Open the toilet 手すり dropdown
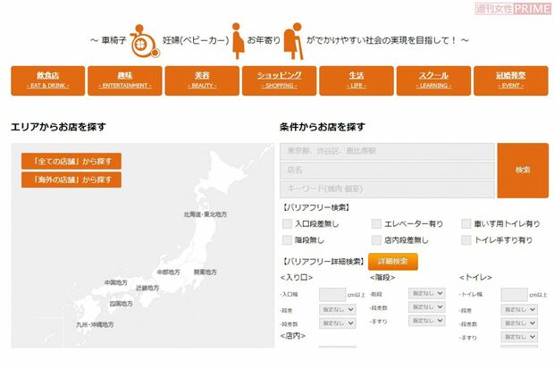The width and height of the screenshot is (554, 369). pyautogui.click(x=519, y=337)
